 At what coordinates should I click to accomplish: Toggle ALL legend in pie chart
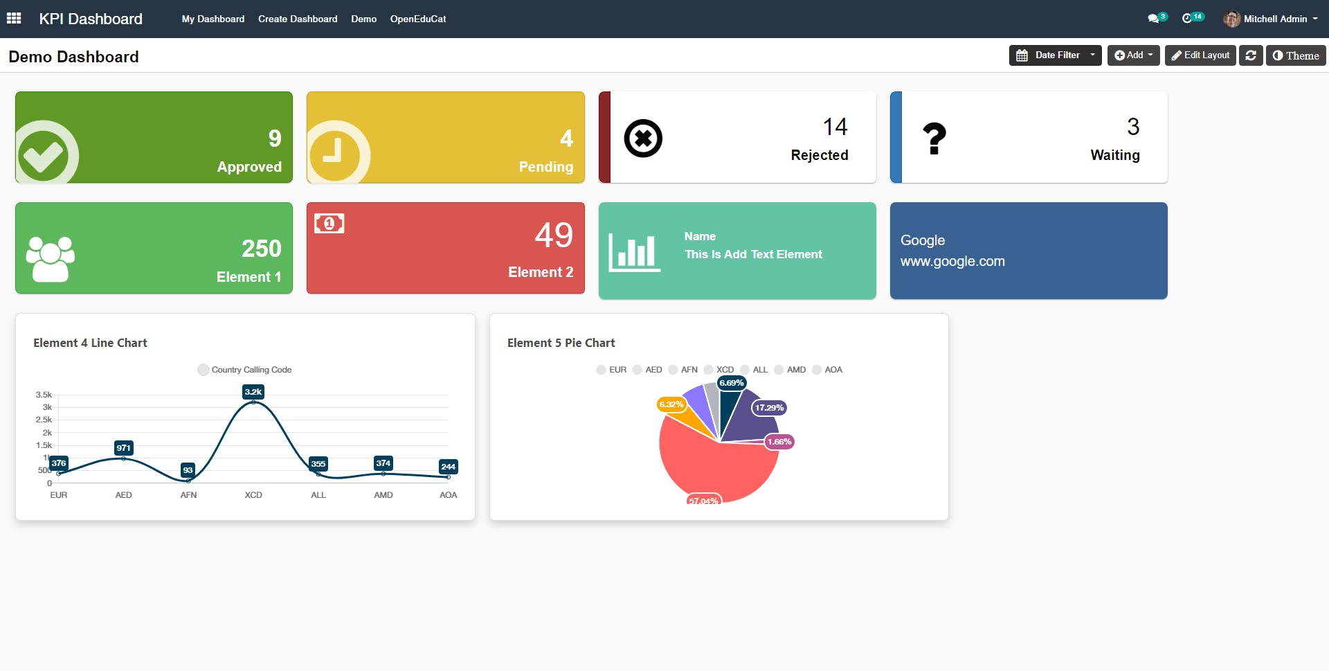click(754, 370)
